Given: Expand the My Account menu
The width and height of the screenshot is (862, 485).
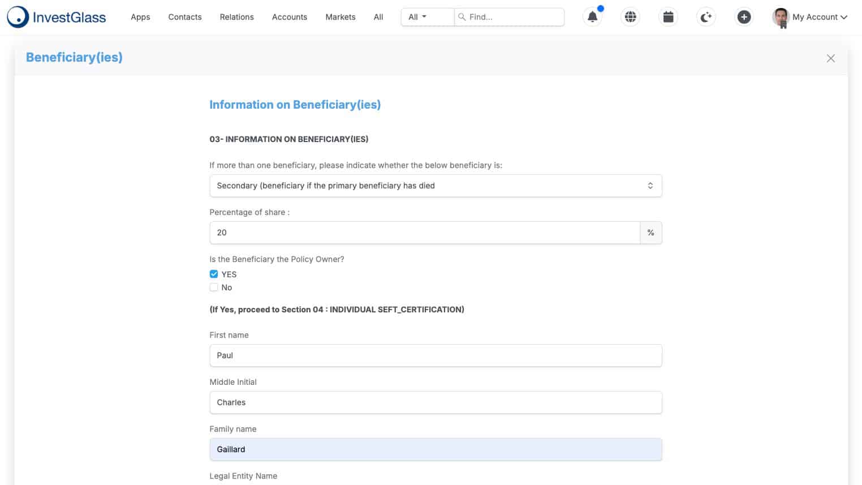Looking at the screenshot, I should (820, 17).
